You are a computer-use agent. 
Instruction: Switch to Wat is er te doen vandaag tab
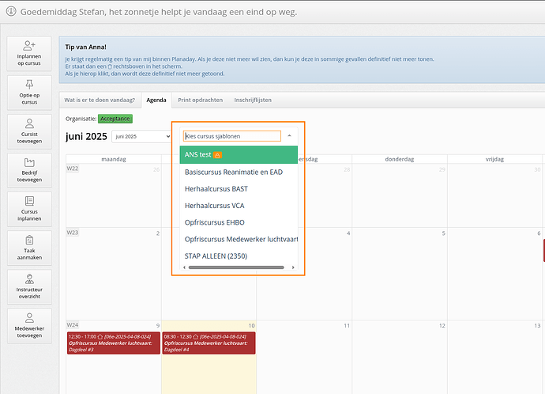(x=100, y=100)
